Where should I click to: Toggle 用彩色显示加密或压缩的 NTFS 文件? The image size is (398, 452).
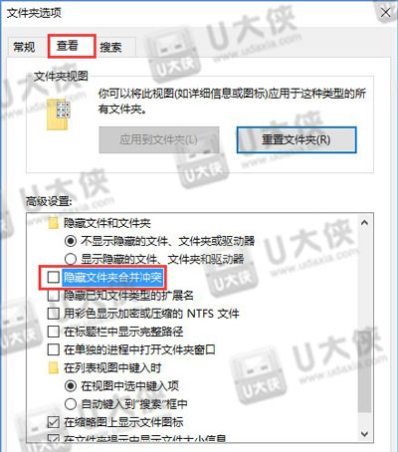click(53, 314)
